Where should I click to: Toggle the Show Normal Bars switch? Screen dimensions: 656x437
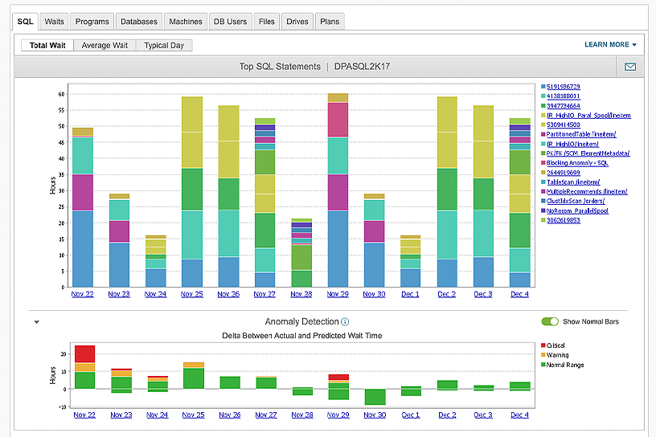pyautogui.click(x=550, y=321)
